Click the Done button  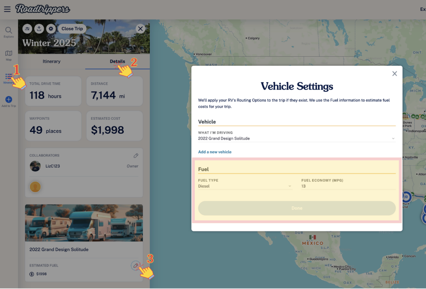click(x=297, y=208)
